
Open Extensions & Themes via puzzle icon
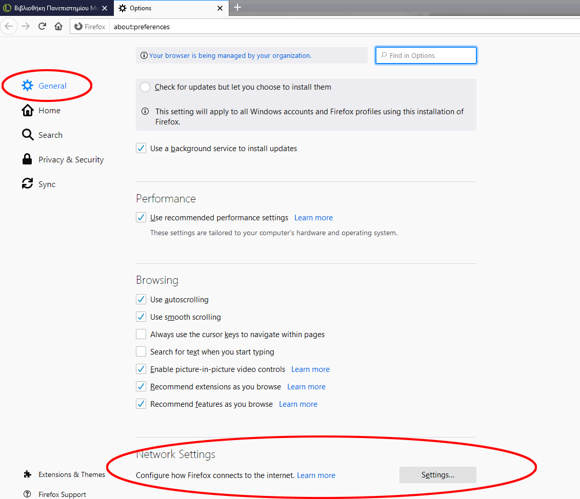click(x=27, y=474)
